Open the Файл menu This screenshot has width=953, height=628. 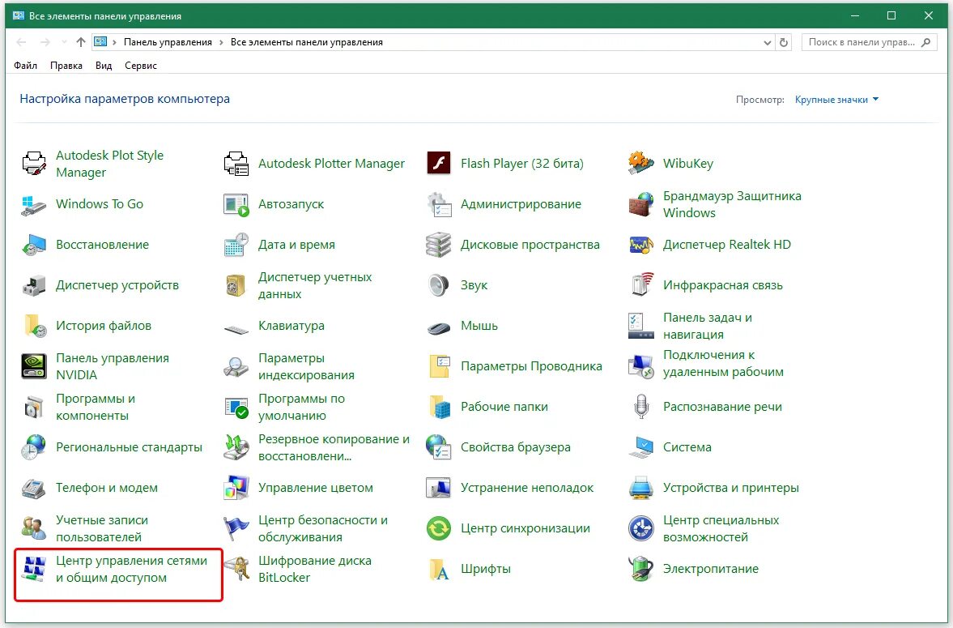pos(26,66)
